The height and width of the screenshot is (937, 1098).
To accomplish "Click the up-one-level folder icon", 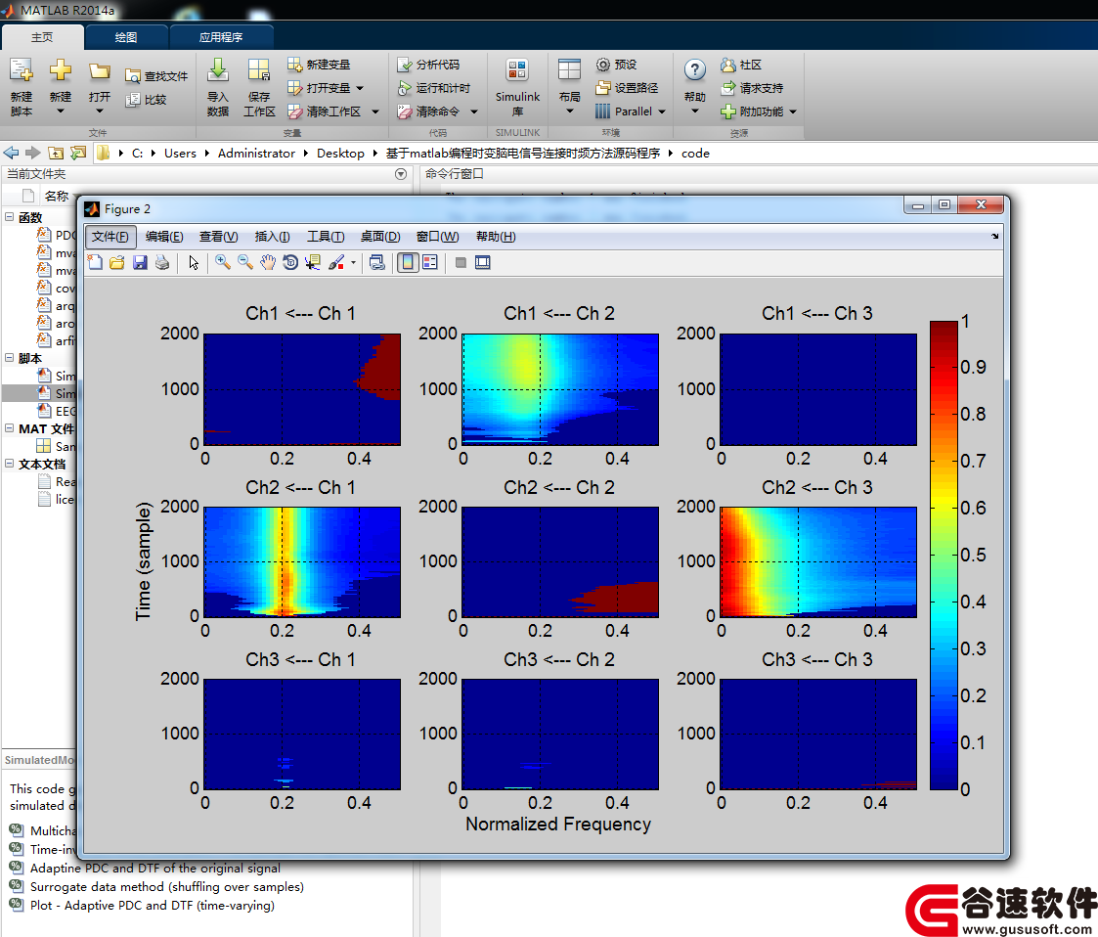I will click(56, 153).
